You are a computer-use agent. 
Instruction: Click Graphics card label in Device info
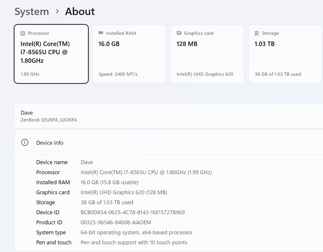53,192
